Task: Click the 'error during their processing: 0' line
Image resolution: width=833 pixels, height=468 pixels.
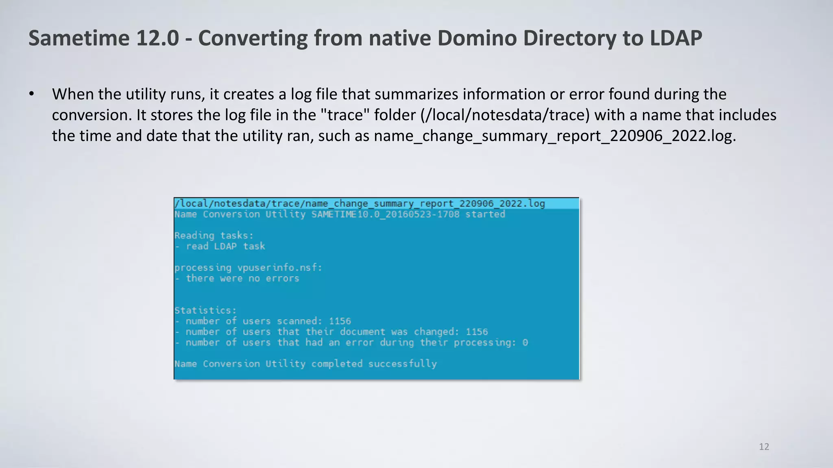Action: coord(351,342)
